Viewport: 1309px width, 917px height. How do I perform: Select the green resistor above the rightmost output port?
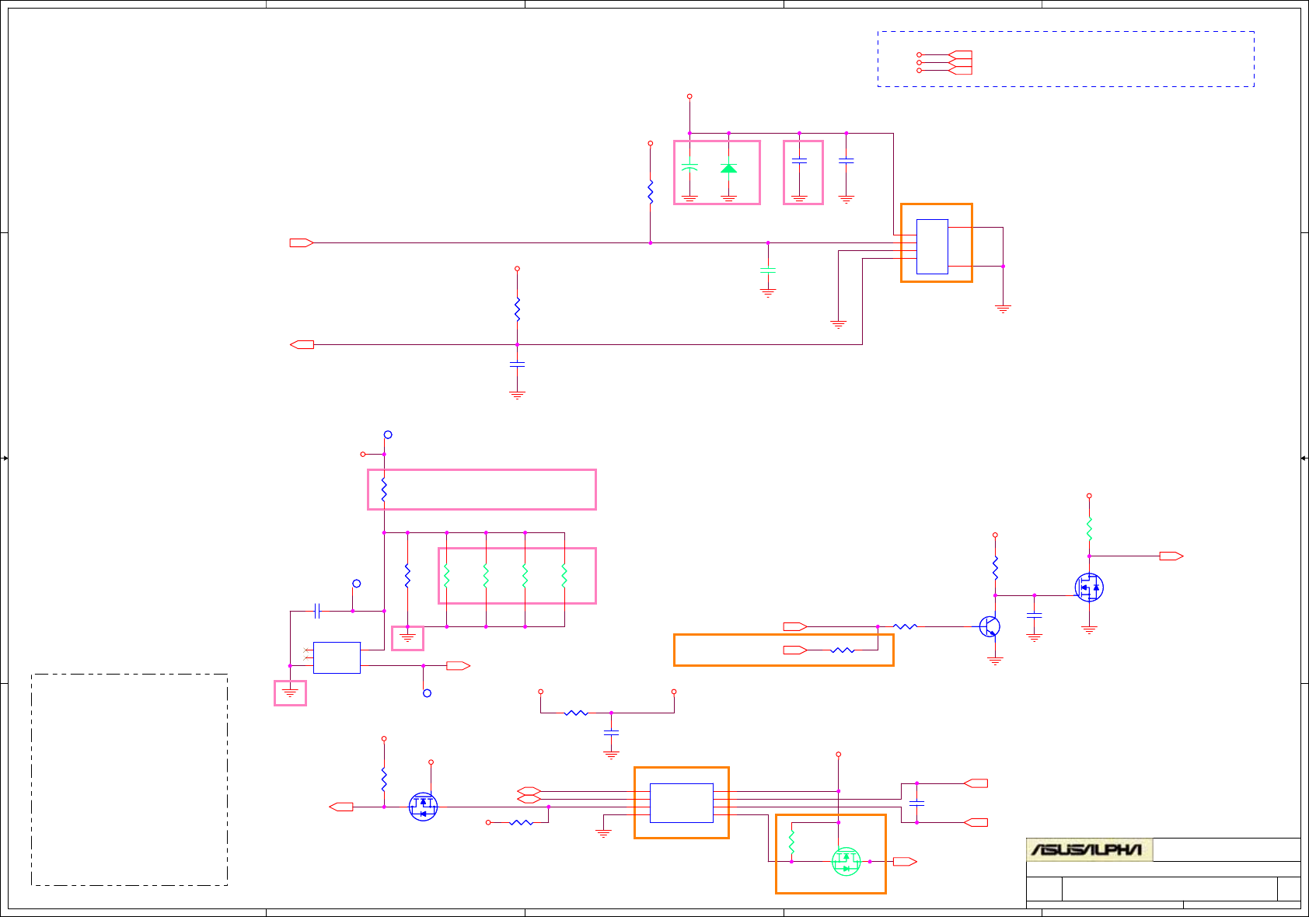1089,529
